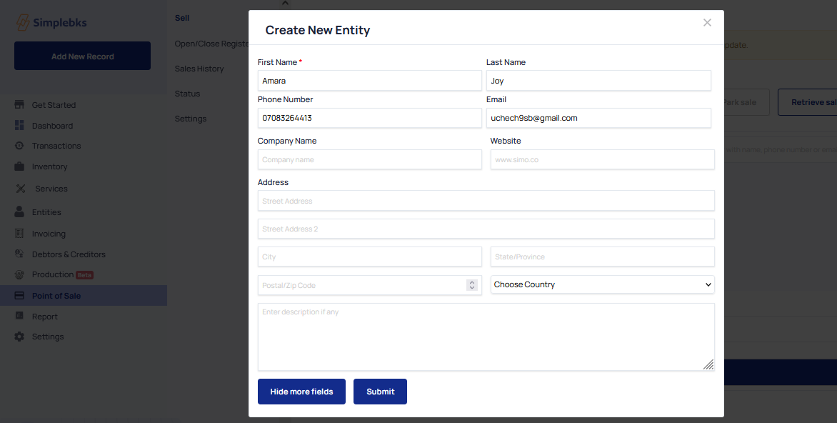Submit the new entity form
Screen dimensions: 837x423
[380, 392]
